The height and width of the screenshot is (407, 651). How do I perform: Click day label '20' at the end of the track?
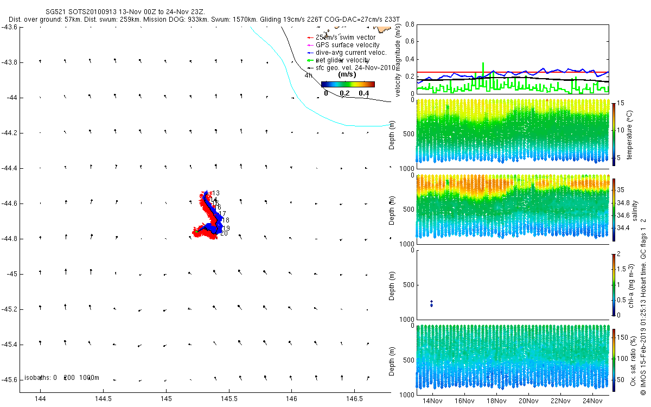[x=224, y=233]
